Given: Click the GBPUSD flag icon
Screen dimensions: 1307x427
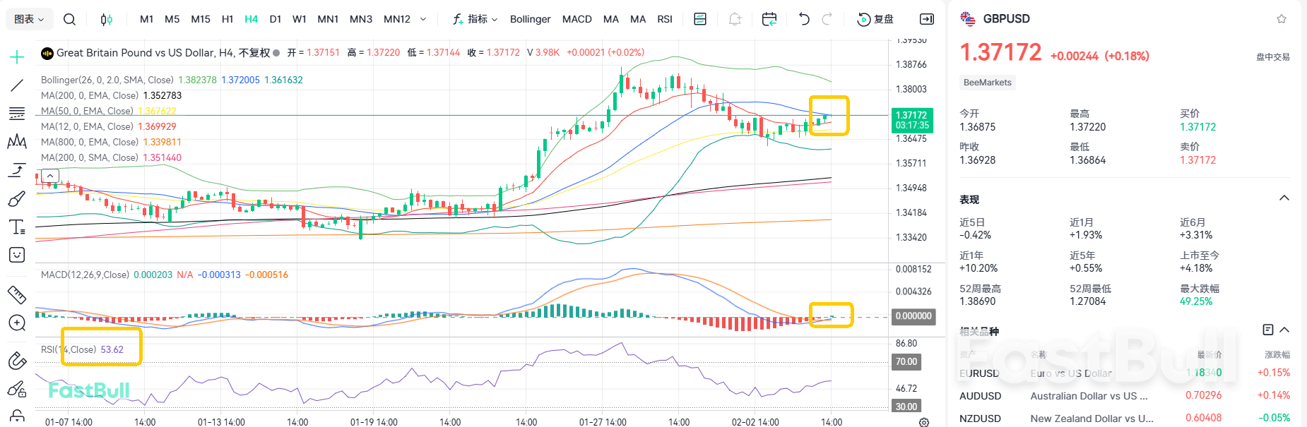Looking at the screenshot, I should click(x=967, y=19).
